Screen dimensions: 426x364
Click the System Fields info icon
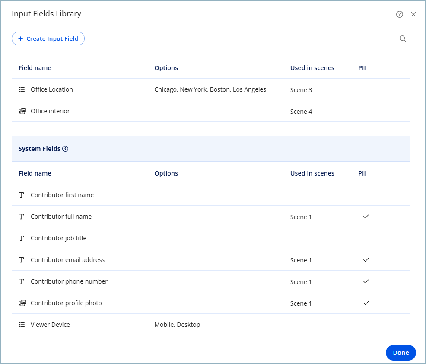point(65,149)
